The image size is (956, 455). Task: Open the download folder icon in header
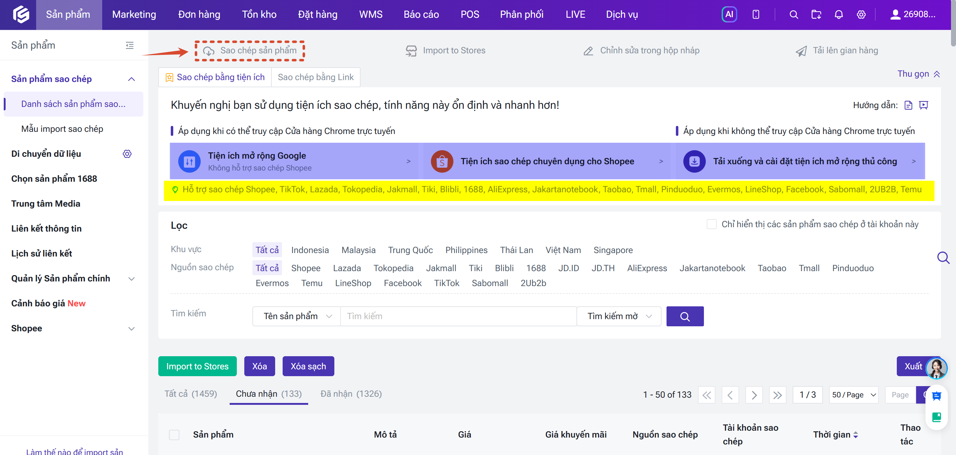[816, 14]
